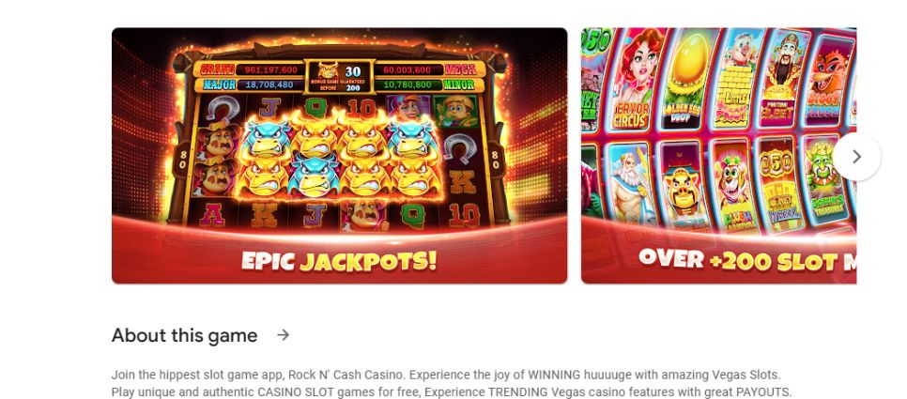The image size is (907, 399).
Task: Click the Plush Carnival slot tile
Action: pyautogui.click(x=731, y=185)
